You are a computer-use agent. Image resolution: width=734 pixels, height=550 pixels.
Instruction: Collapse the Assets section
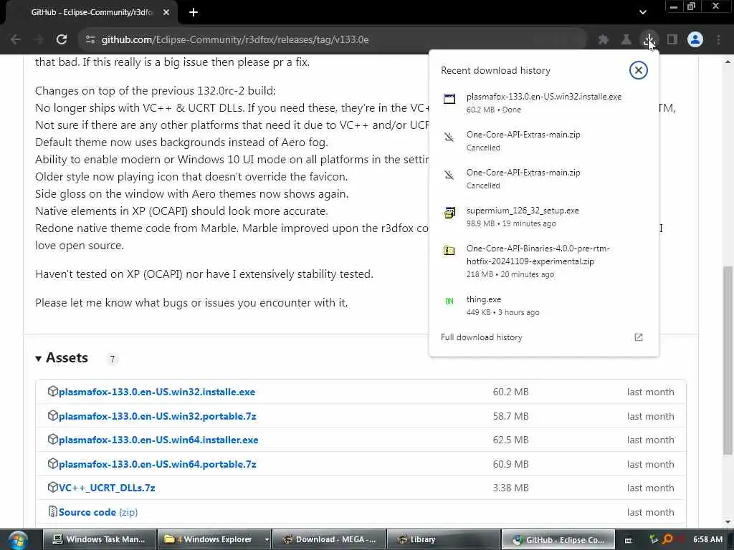click(x=62, y=358)
